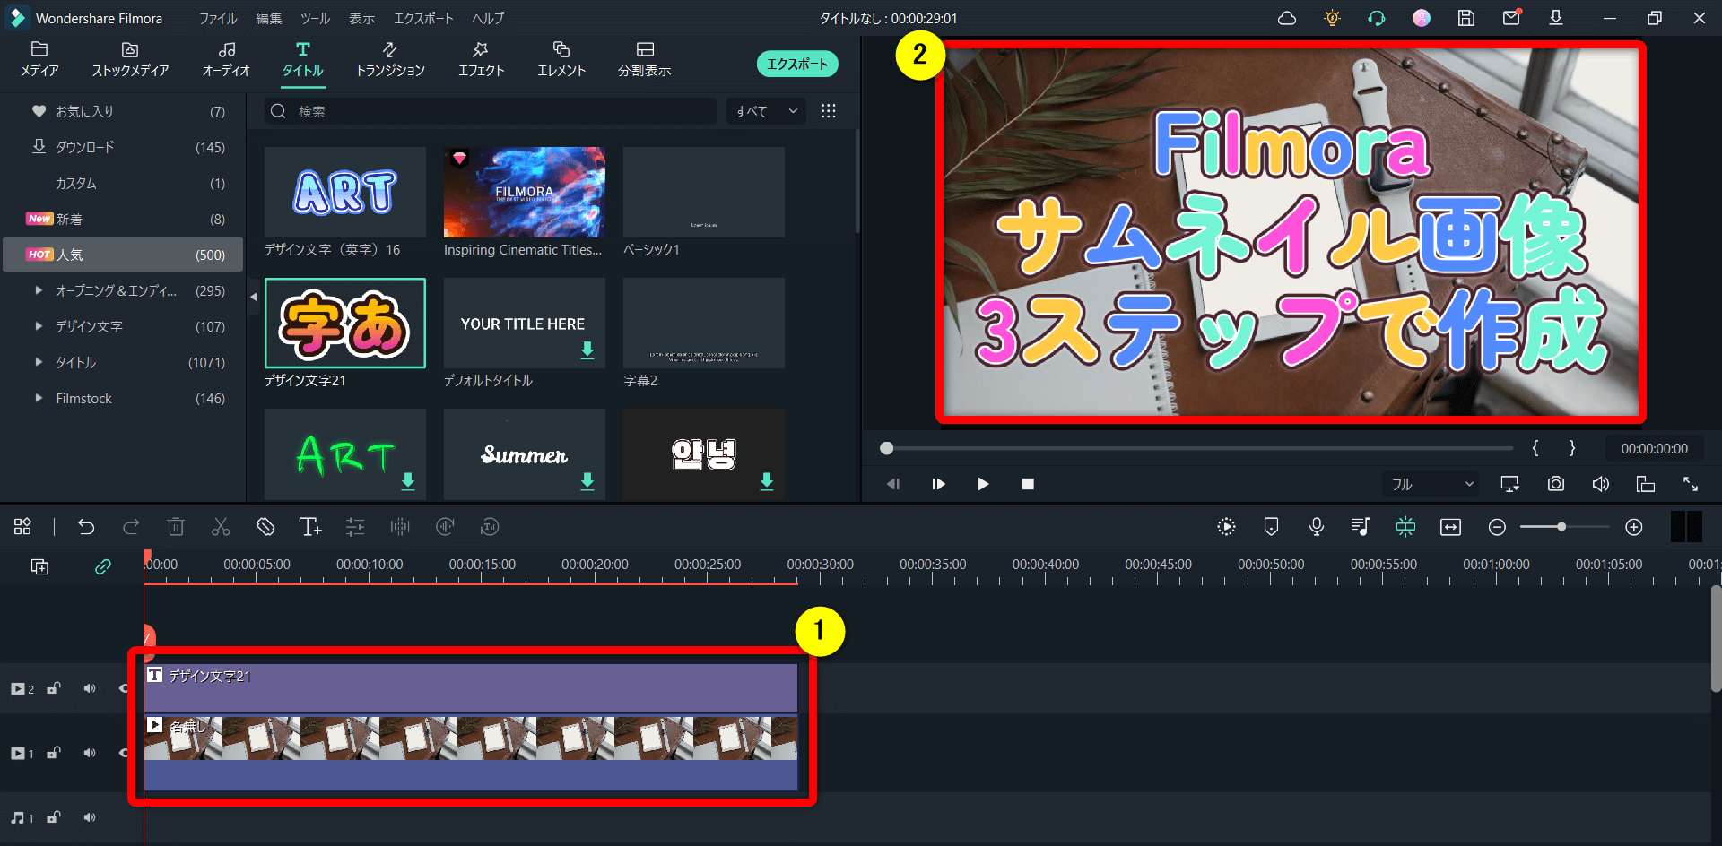
Task: Click the undo arrow in timeline toolbar
Action: [x=86, y=527]
